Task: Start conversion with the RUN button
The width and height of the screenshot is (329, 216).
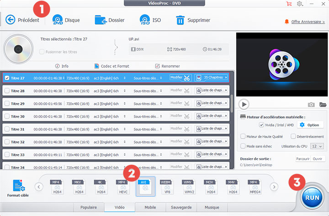Action: pos(312,198)
